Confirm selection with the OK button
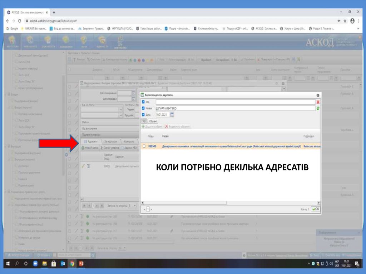 point(316,209)
